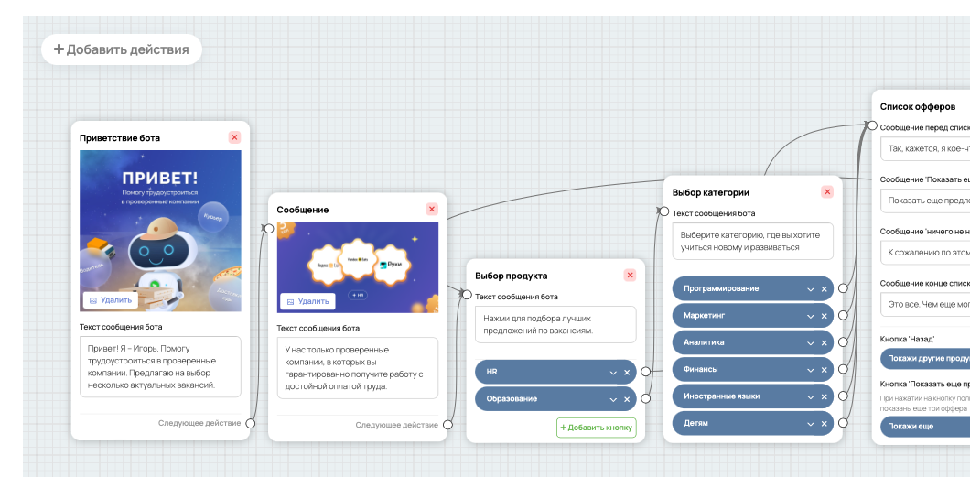This screenshot has height=477, width=970.
Task: Click the Аналитика output connector circle
Action: point(843,342)
